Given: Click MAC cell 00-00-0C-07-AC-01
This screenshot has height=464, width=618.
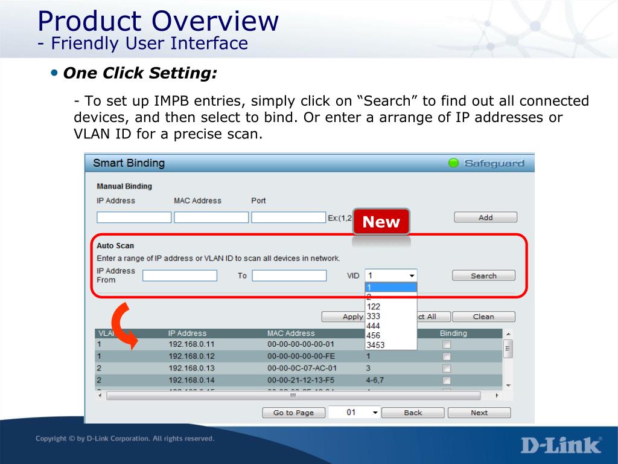Looking at the screenshot, I should (x=302, y=368).
